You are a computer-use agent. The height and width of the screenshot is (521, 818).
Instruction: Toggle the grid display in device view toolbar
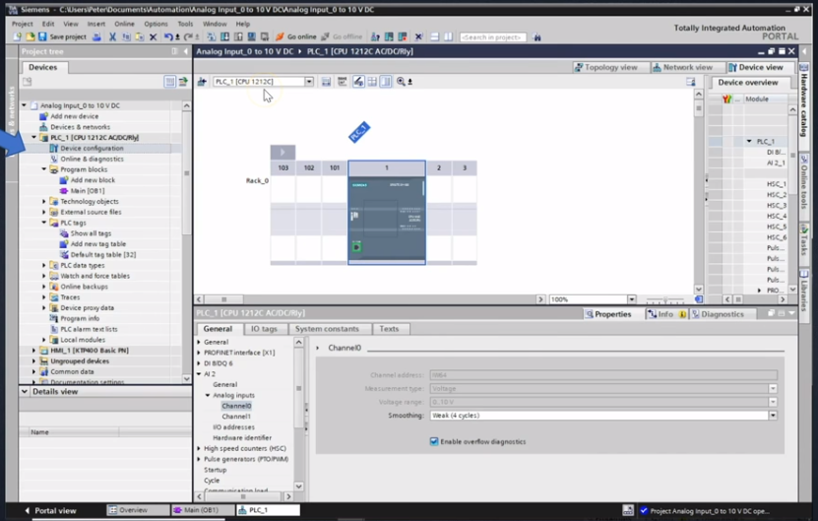(372, 82)
